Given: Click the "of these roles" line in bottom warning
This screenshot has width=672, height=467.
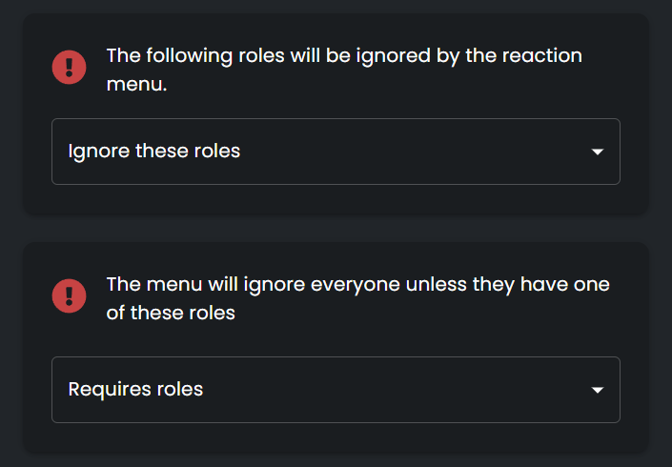Looking at the screenshot, I should [x=171, y=313].
